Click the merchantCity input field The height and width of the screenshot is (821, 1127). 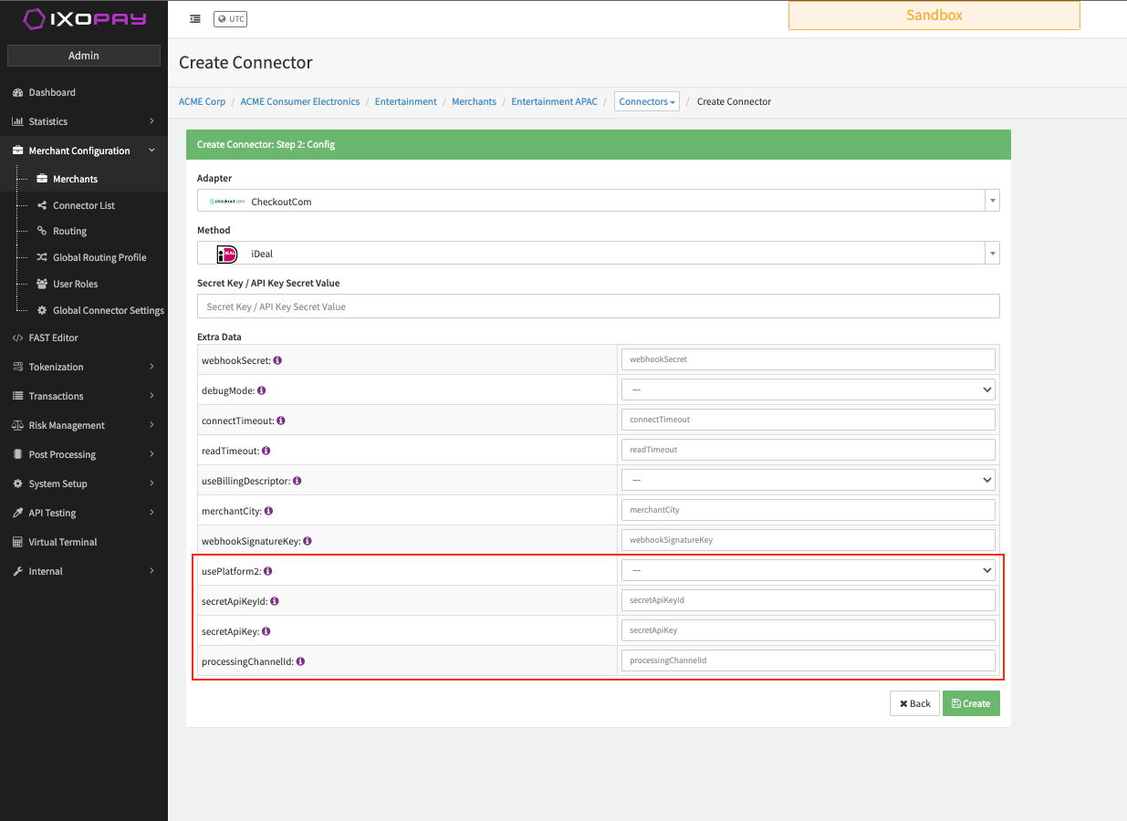tap(808, 510)
